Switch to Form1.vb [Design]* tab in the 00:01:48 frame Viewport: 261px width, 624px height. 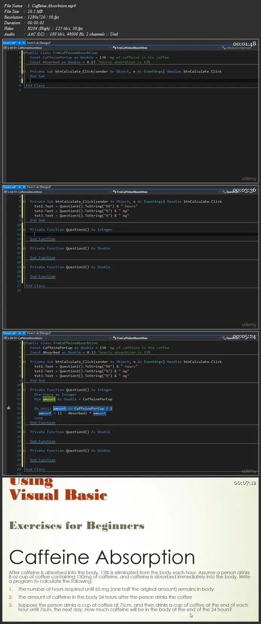coord(39,43)
